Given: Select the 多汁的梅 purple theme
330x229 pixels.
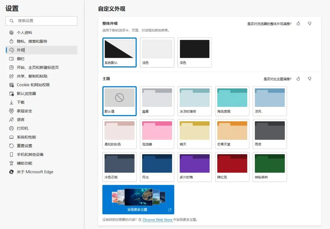Looking at the screenshot, I should tap(194, 167).
